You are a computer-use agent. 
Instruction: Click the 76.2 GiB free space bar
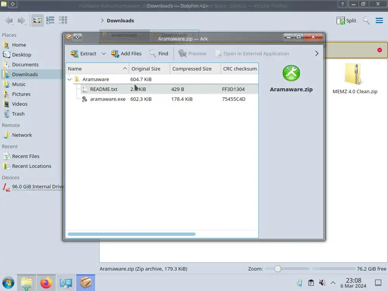(333, 269)
